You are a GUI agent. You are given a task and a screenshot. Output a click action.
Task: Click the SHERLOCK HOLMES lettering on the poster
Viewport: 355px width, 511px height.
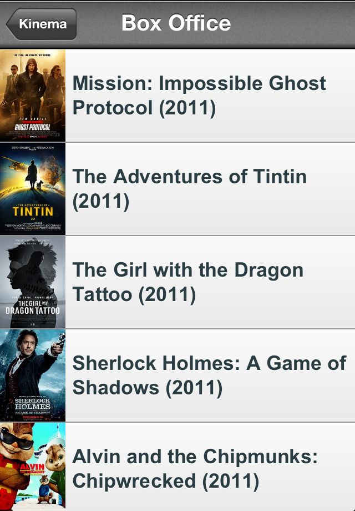33,403
